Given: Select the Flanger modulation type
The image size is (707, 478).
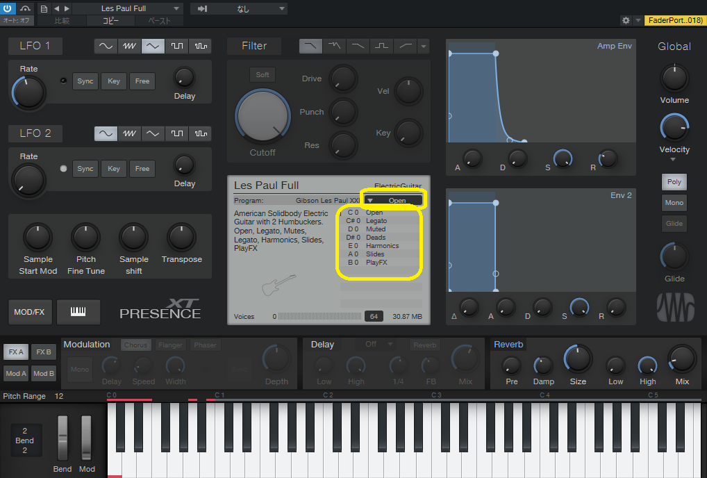Looking at the screenshot, I should pos(170,345).
